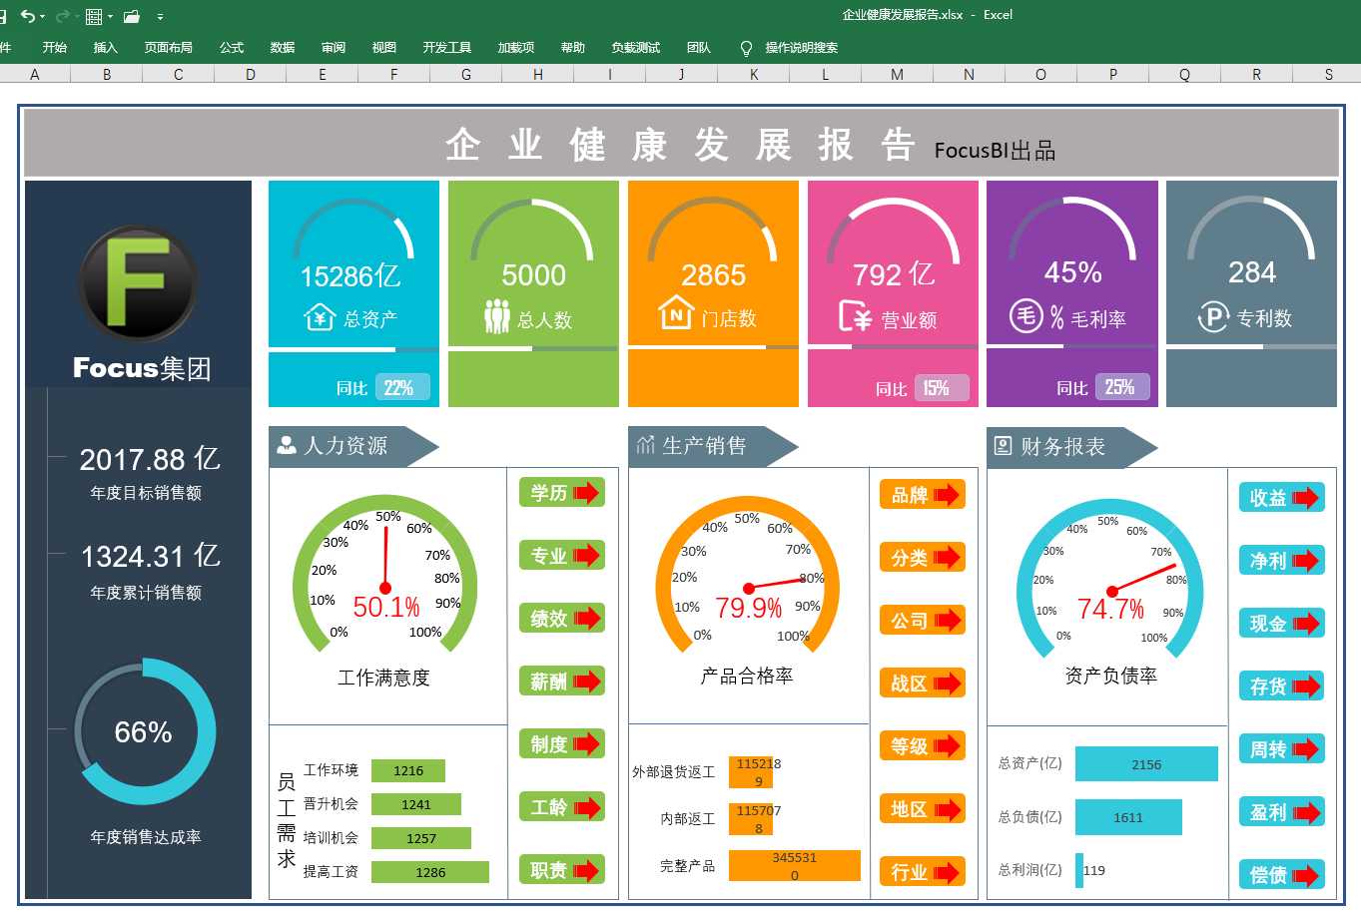The width and height of the screenshot is (1361, 913).
Task: Open the 开发工具 tab
Action: (447, 47)
